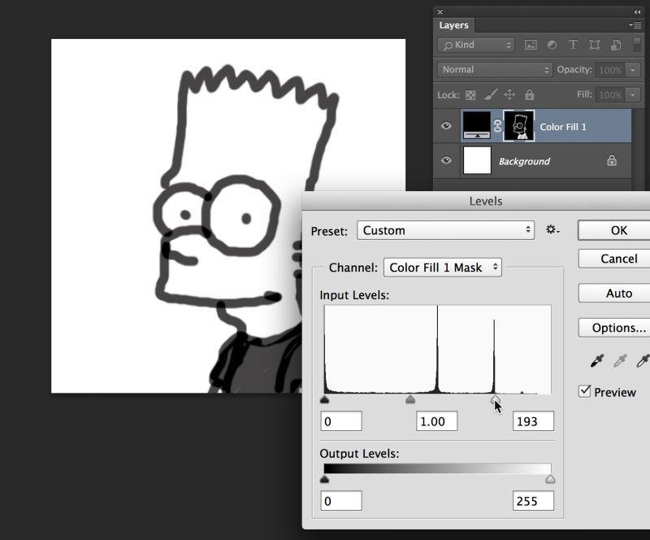Toggle the Preview checkbox
Viewport: 650px width, 540px height.
point(584,391)
